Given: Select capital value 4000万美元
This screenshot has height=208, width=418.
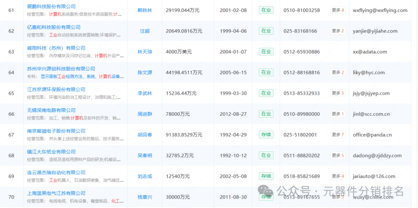Looking at the screenshot, I should pyautogui.click(x=178, y=52).
